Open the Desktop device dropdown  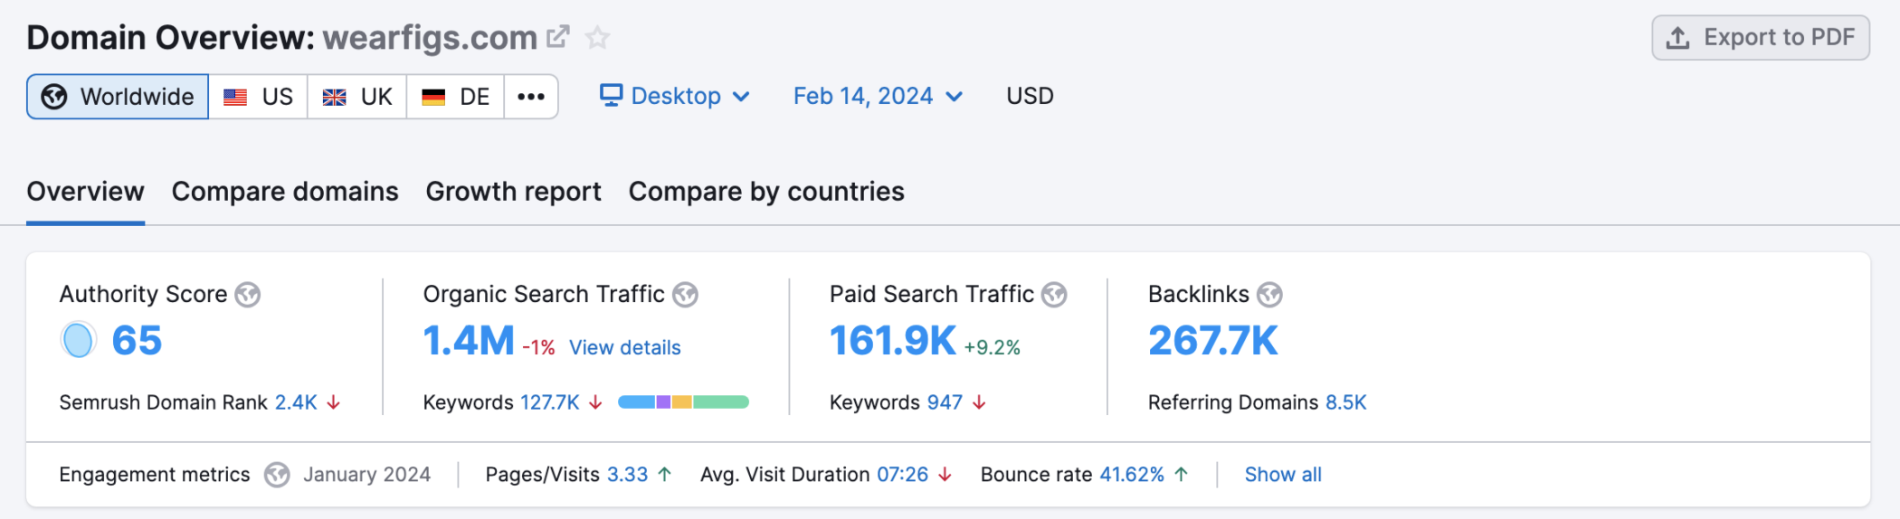pos(675,96)
